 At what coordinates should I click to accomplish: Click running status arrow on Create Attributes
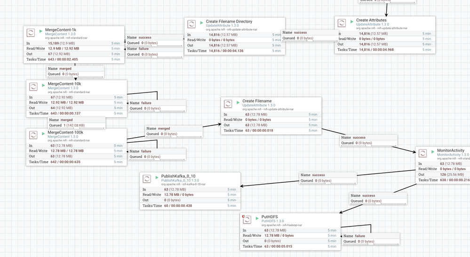(351, 21)
